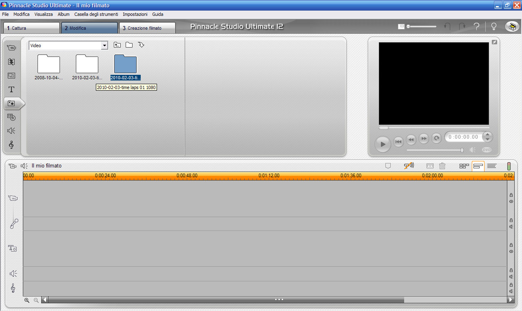522x311 pixels.
Task: Select the 2008-10-04 folder
Action: (49, 67)
